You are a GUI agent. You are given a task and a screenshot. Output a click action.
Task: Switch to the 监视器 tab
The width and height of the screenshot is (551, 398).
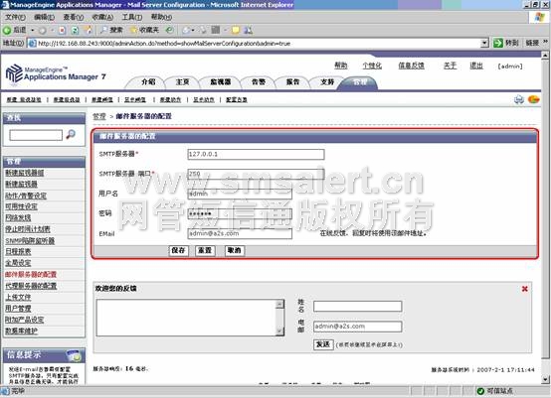click(221, 82)
